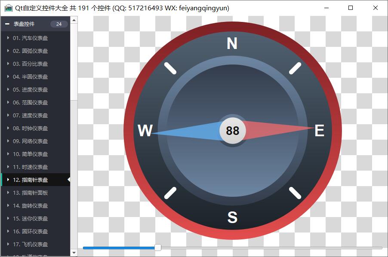The image size is (388, 257).
Task: Switch to 10. 简单仪表盘
Action: click(30, 154)
